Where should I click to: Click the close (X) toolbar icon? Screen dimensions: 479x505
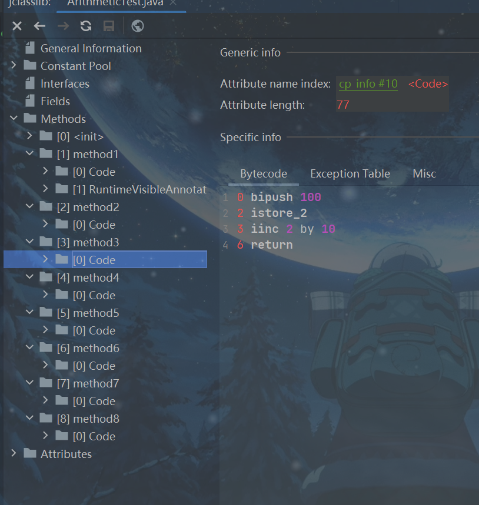[x=17, y=26]
